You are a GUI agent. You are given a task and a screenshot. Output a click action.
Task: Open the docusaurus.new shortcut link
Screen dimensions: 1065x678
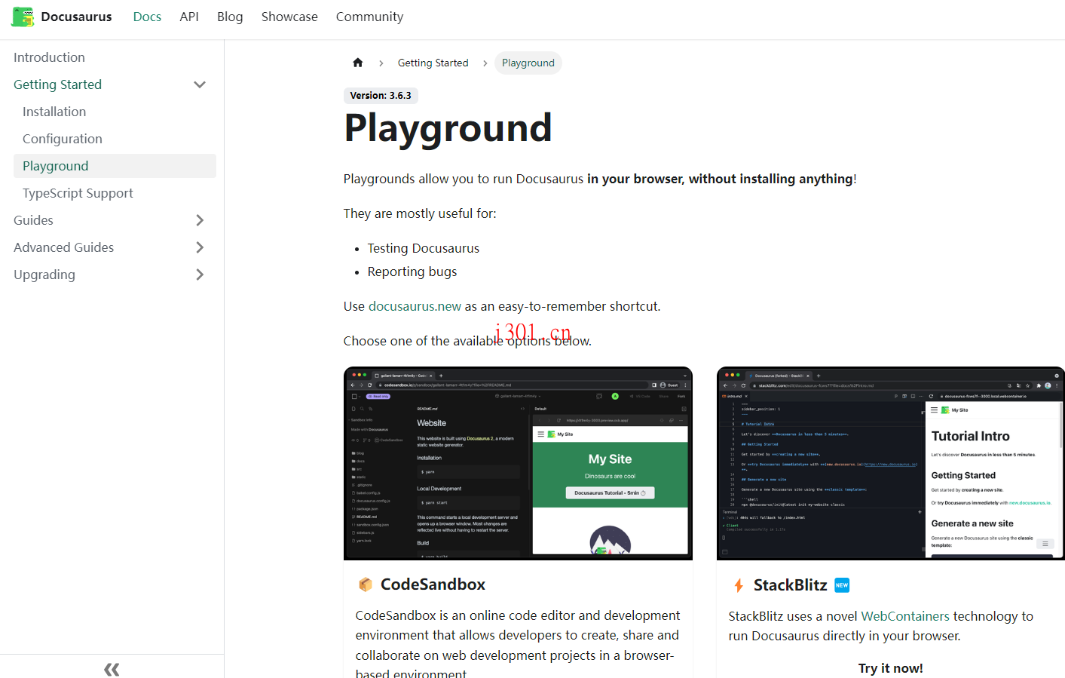click(415, 305)
